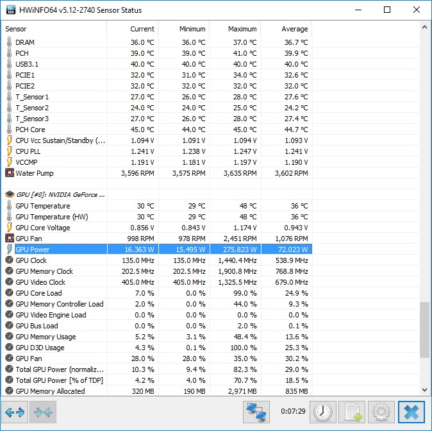Viewport: 432px width, 431px height.
Task: Click the CPU PLL voltage bolt icon
Action: tap(10, 151)
